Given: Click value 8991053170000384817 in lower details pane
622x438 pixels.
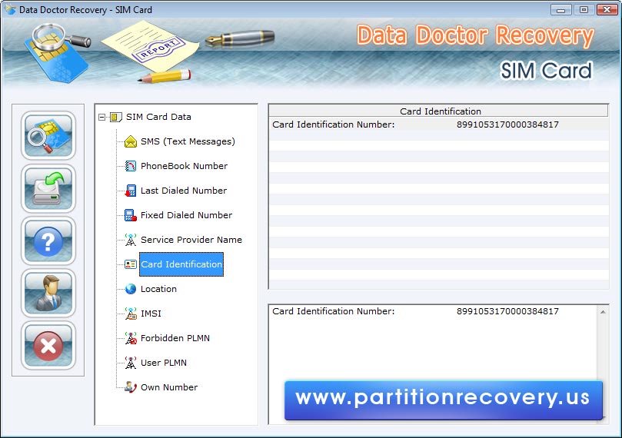Looking at the screenshot, I should tap(507, 311).
